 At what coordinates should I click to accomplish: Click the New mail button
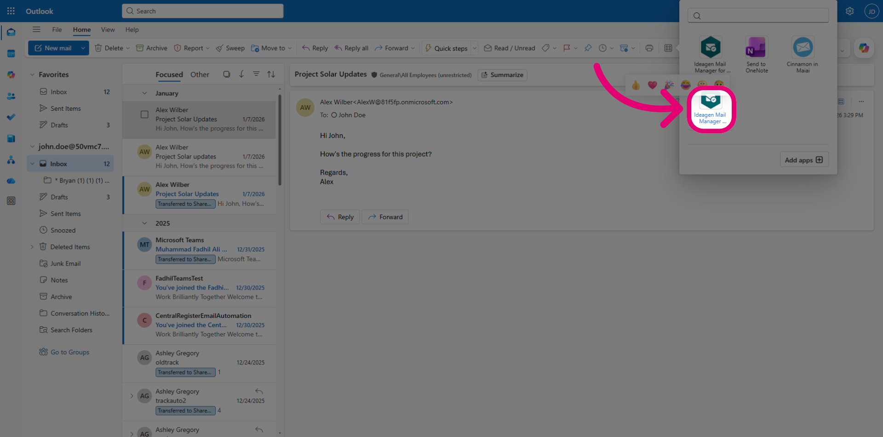click(53, 48)
